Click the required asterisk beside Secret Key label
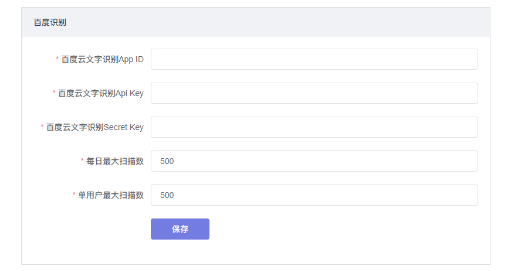Viewport: 511px width, 280px height. [42, 127]
